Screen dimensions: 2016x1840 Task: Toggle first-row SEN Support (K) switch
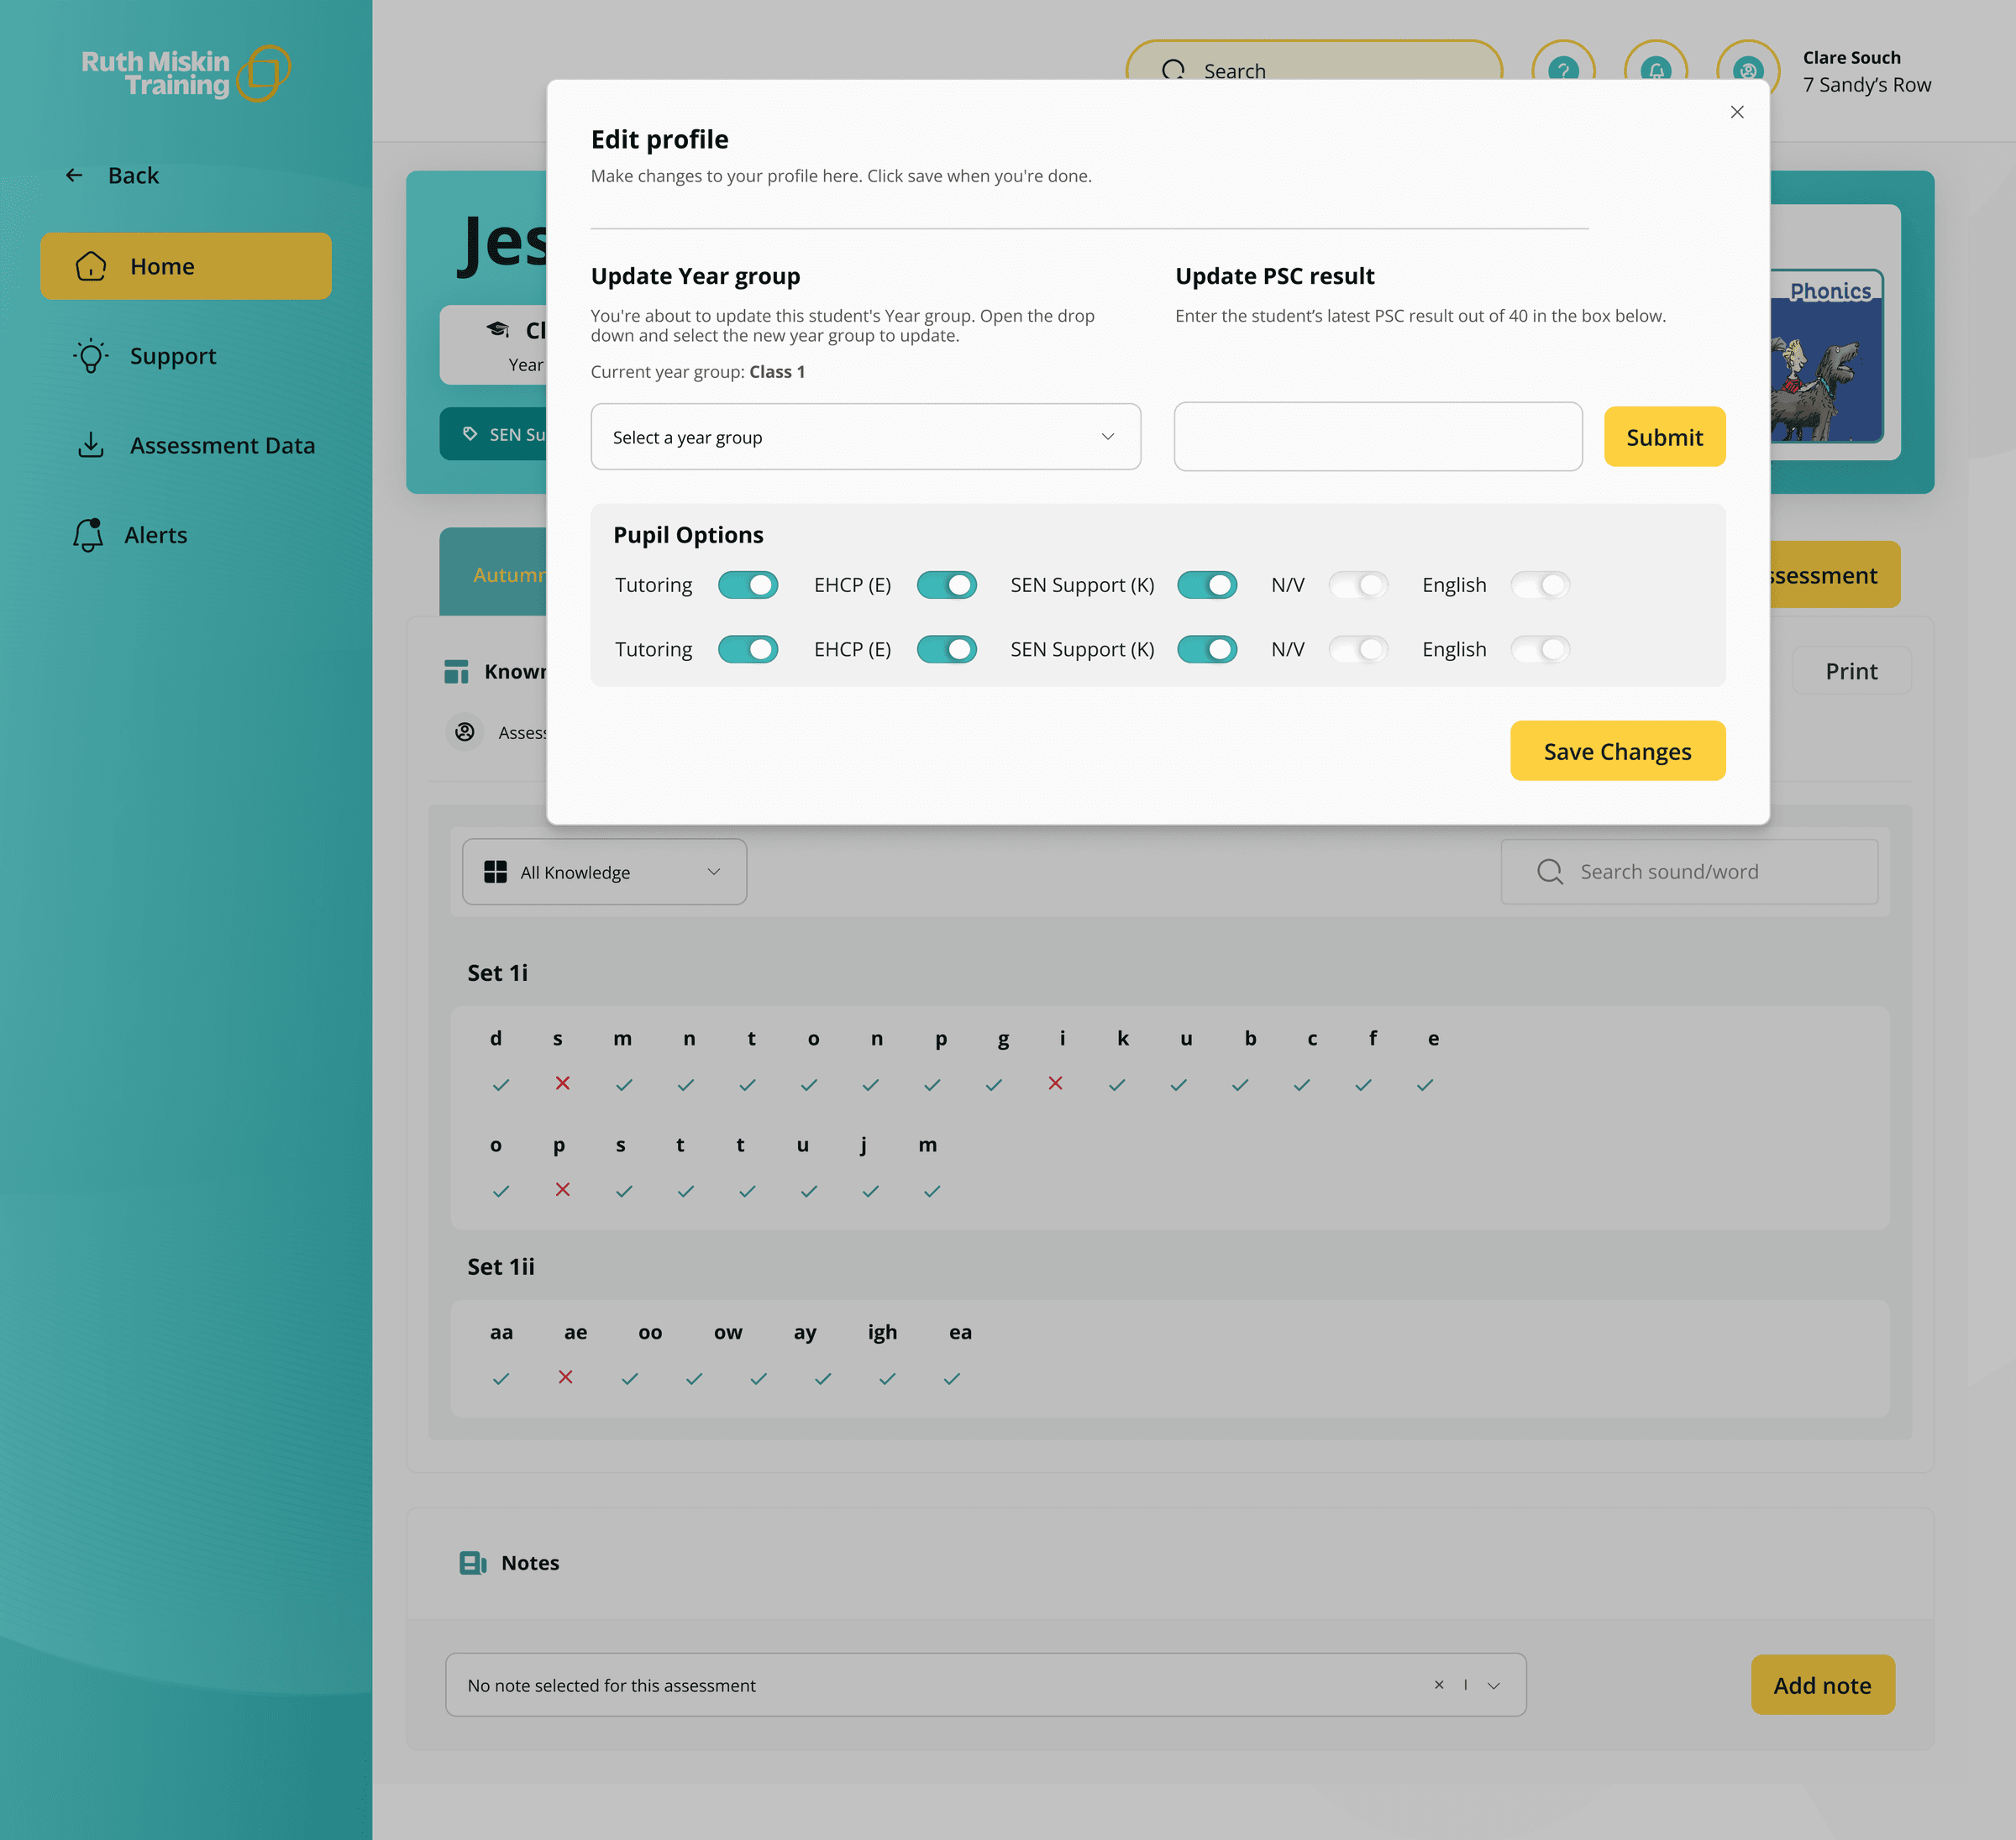coord(1207,585)
